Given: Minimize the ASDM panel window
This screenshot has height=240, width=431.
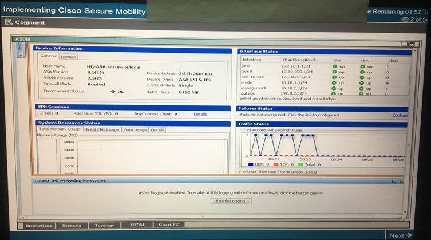Looking at the screenshot, I should [404, 44].
